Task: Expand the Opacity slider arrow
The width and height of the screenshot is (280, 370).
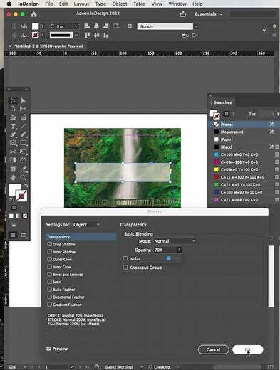Action: click(x=179, y=250)
